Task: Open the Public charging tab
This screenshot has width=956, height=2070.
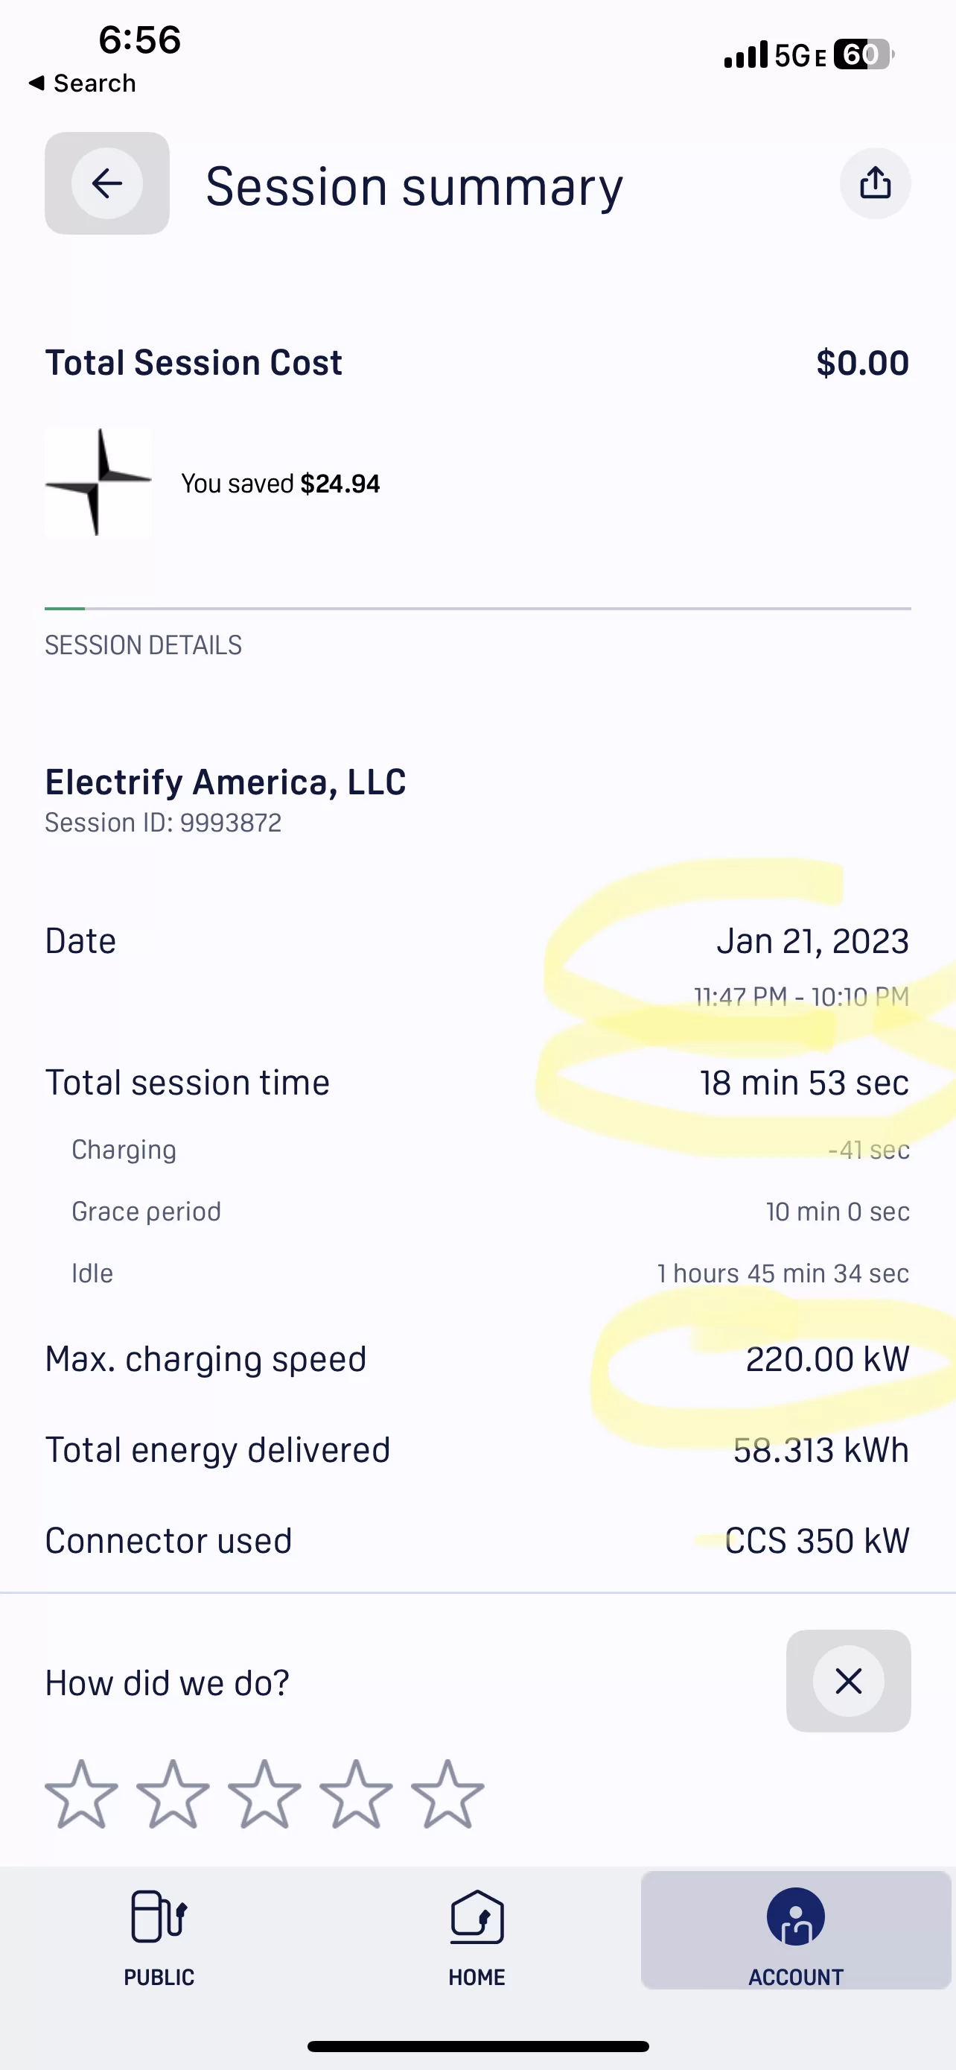Action: click(x=159, y=1937)
